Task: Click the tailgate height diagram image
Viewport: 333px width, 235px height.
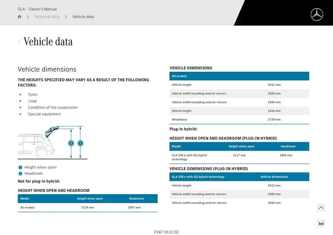Action: click(52, 142)
